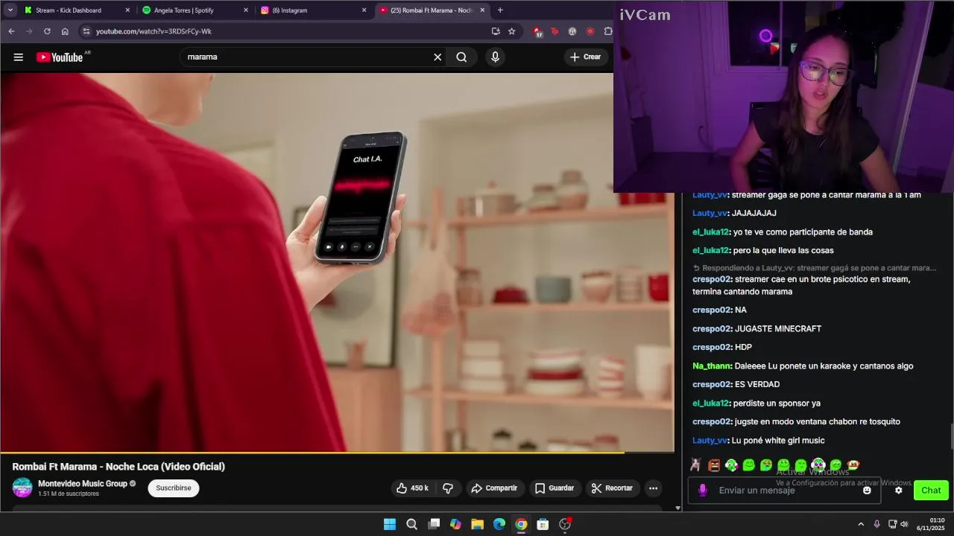Image resolution: width=954 pixels, height=536 pixels.
Task: Open the extension with 17 badge
Action: tap(537, 32)
